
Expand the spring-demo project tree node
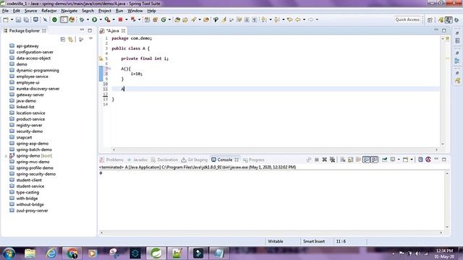tap(6, 156)
